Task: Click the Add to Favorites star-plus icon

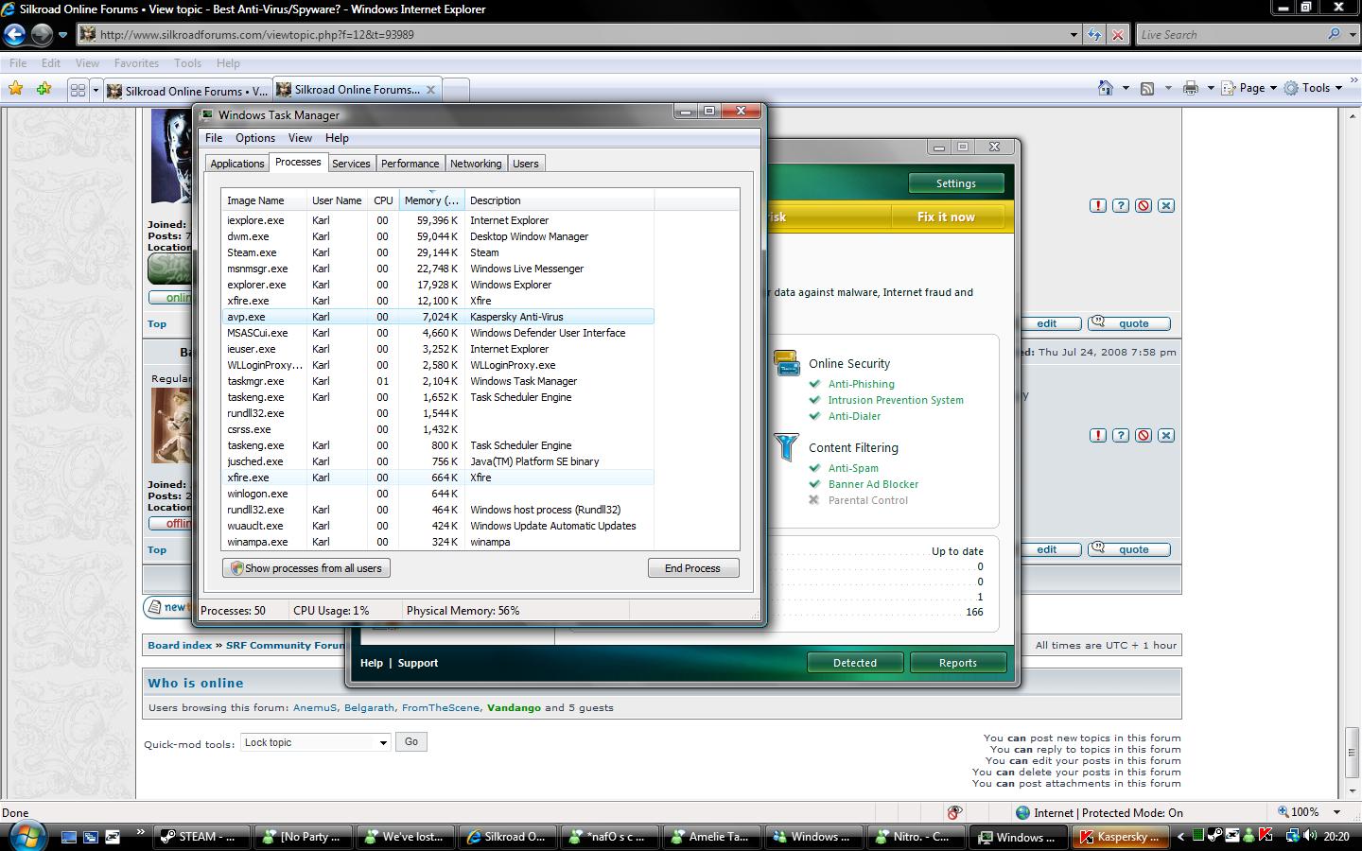Action: pos(44,89)
